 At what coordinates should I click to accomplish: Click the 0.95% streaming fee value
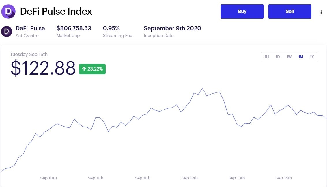click(x=111, y=28)
